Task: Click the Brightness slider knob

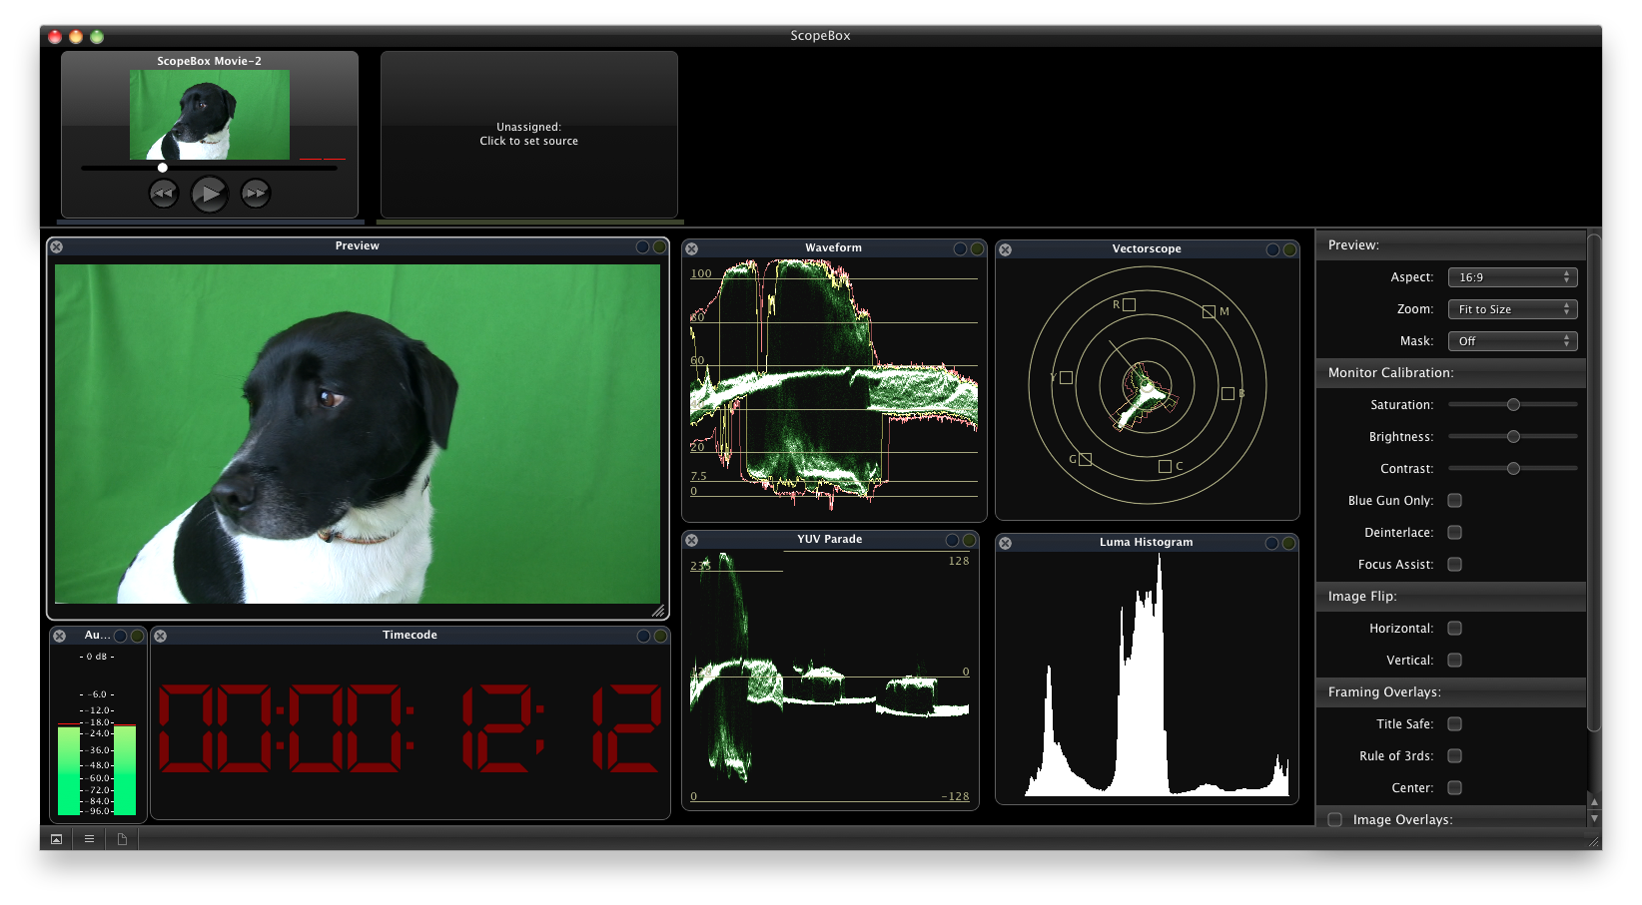Action: (1514, 437)
